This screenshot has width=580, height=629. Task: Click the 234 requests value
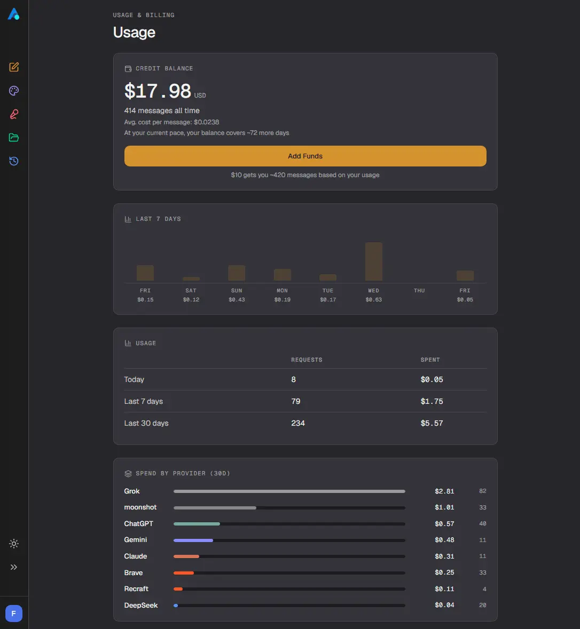pos(298,423)
